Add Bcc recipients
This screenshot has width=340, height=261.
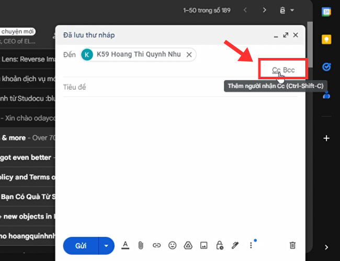[x=289, y=70]
